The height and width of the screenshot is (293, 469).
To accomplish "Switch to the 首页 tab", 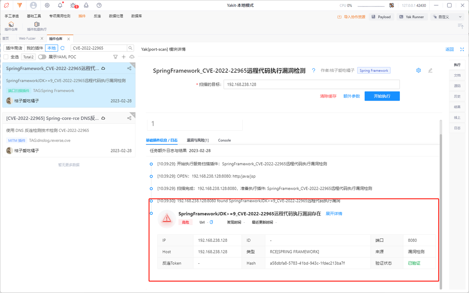I will click(x=6, y=38).
